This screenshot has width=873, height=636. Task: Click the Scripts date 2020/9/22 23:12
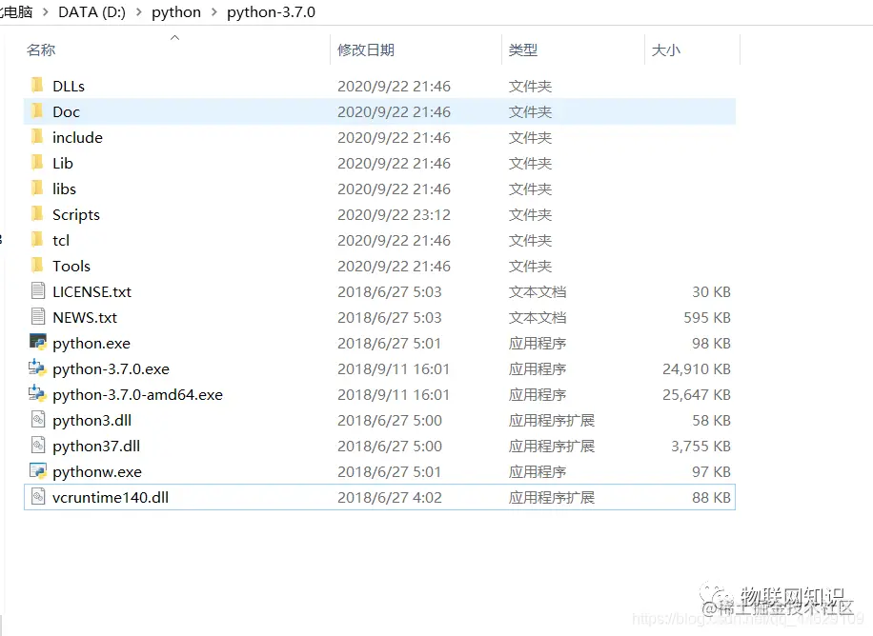(394, 215)
